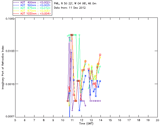Click the red dashed line sample in legend
162x130 pixels.
coord(16,13)
